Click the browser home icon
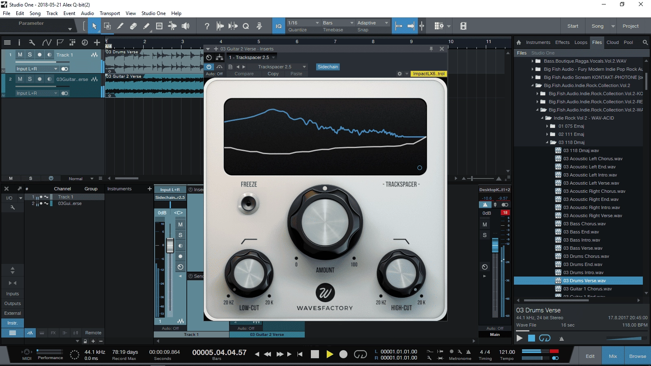 coord(519,42)
